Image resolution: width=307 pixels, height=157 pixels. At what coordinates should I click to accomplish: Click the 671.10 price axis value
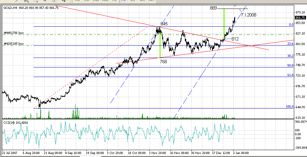point(300,97)
